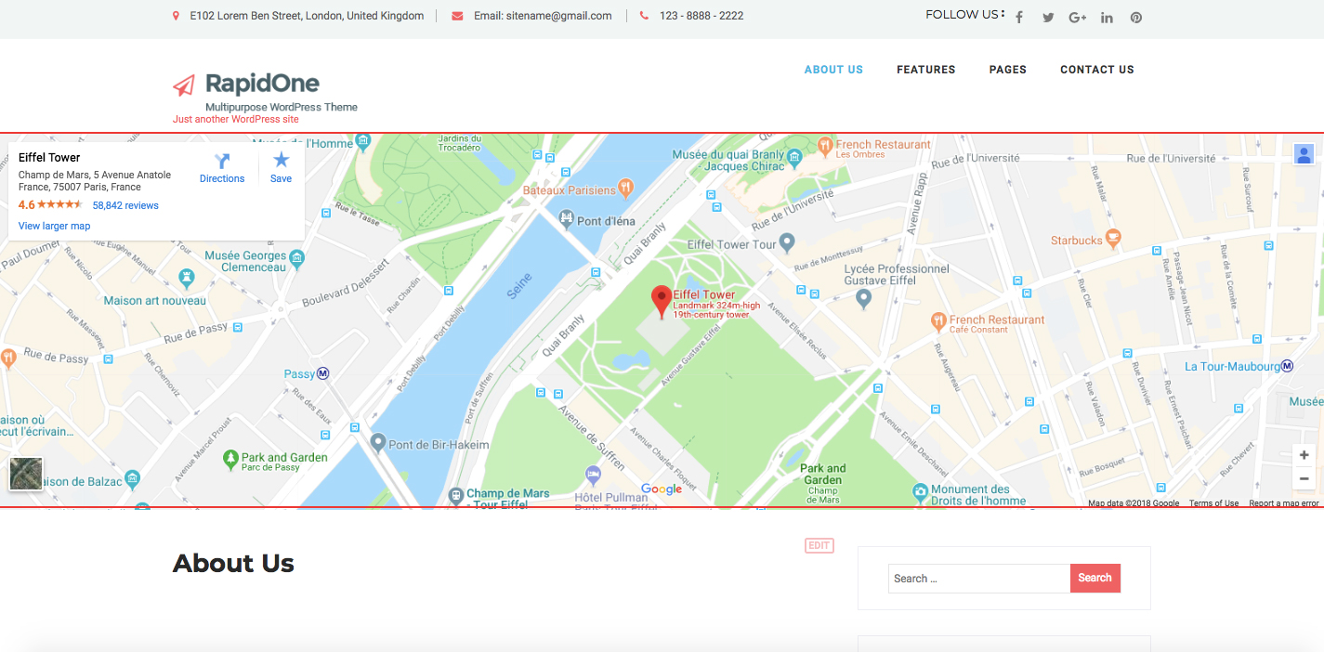Click the Champ de Mars Tour Eiffel train icon
Viewport: 1324px width, 652px height.
tap(455, 496)
